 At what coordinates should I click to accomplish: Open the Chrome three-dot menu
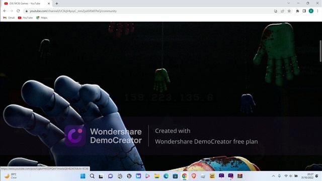pyautogui.click(x=317, y=11)
